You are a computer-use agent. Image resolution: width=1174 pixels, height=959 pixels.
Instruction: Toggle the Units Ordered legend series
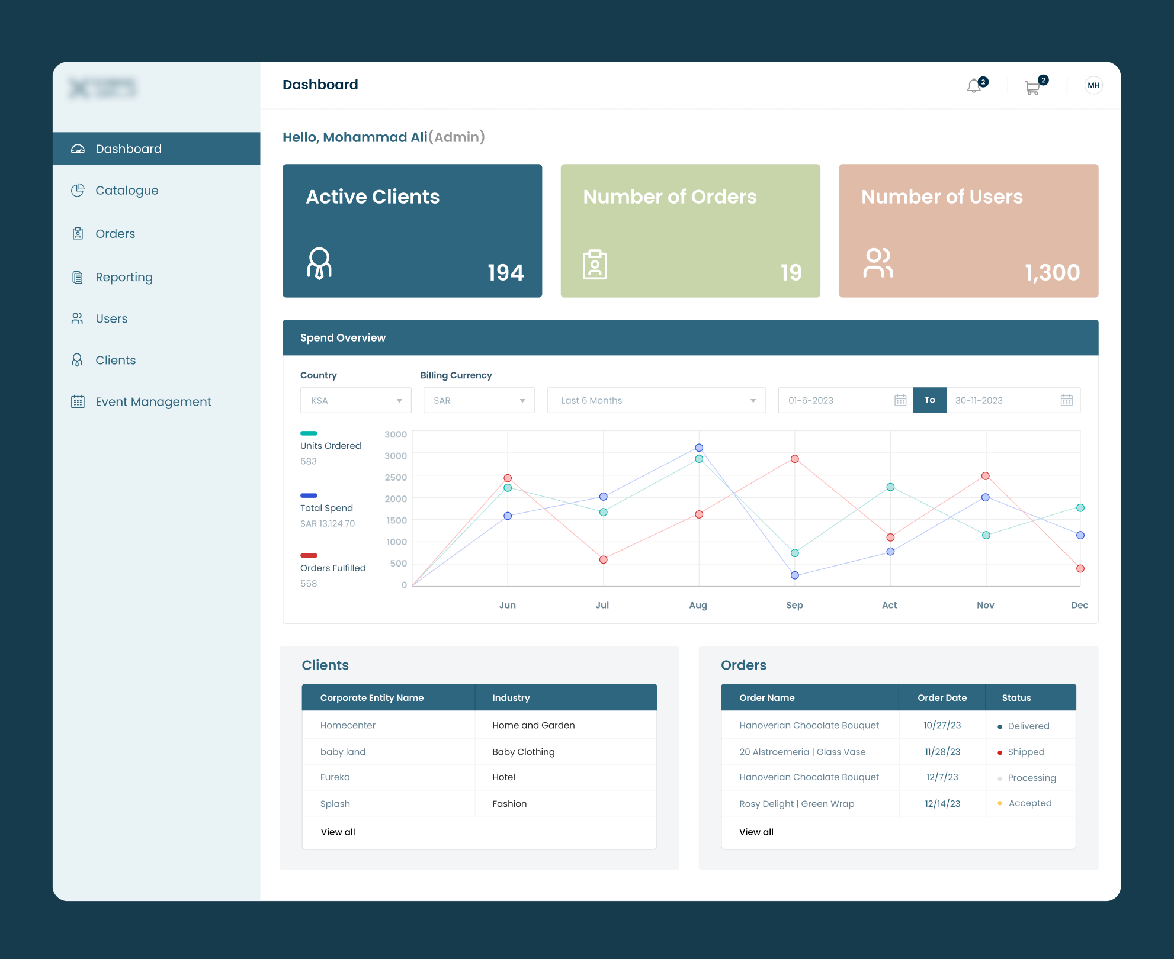(x=310, y=433)
